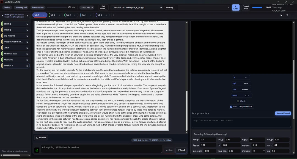Click the HugstonOne app icon in title bar
297x159 pixels.
2,2
